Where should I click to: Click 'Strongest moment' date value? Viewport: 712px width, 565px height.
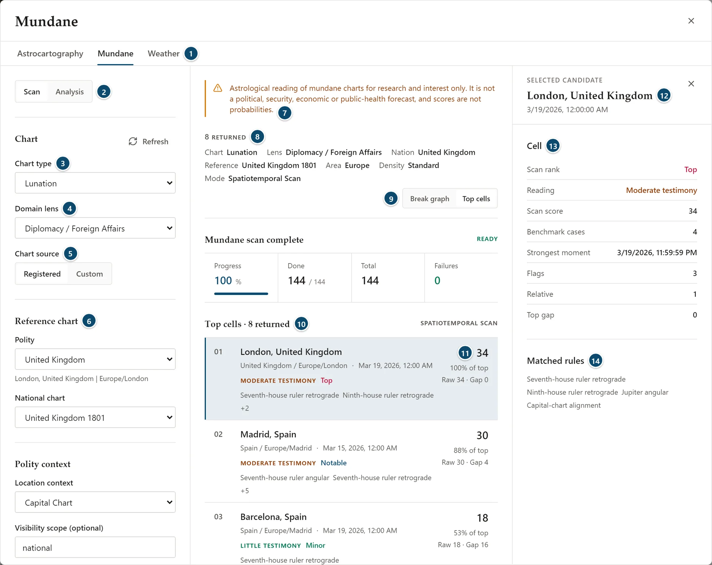pyautogui.click(x=657, y=253)
